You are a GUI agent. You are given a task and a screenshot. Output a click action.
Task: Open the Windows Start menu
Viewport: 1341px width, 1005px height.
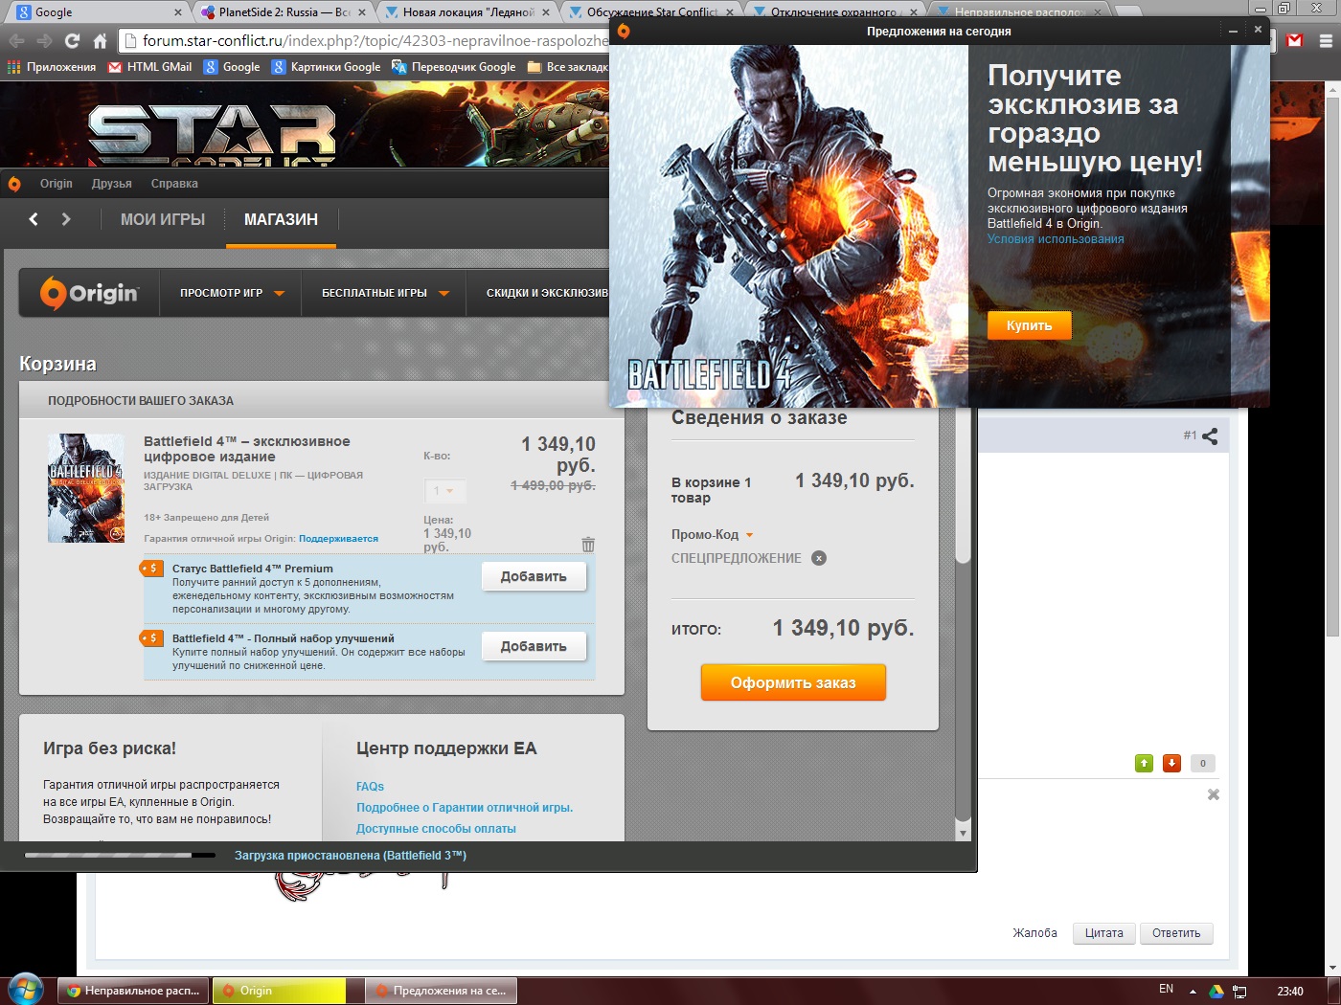pos(24,991)
